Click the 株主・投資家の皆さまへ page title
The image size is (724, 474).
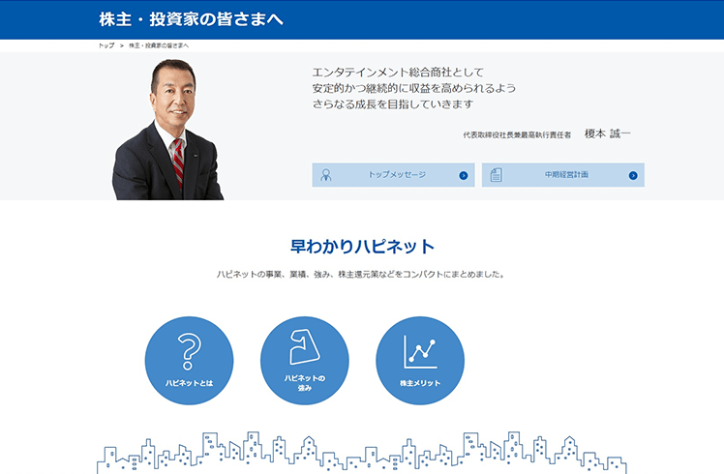click(191, 19)
